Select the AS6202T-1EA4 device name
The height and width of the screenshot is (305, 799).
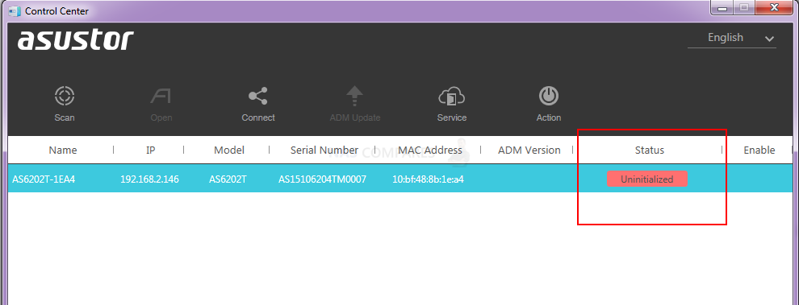[44, 179]
